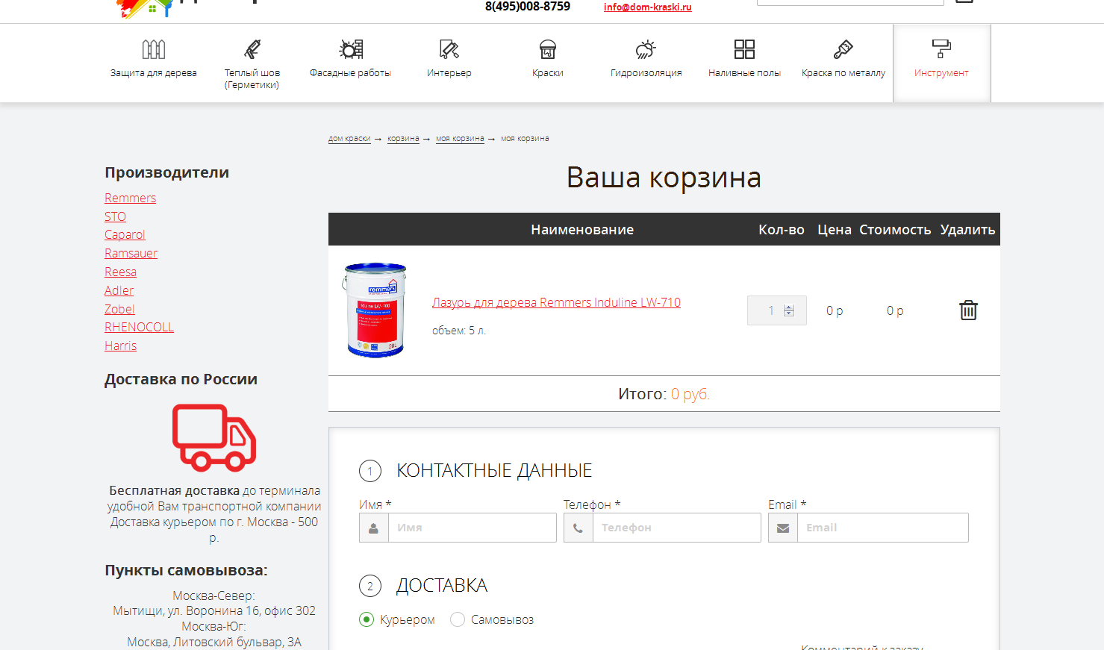
Task: Go to Гидроизоляция menu item
Action: (646, 73)
